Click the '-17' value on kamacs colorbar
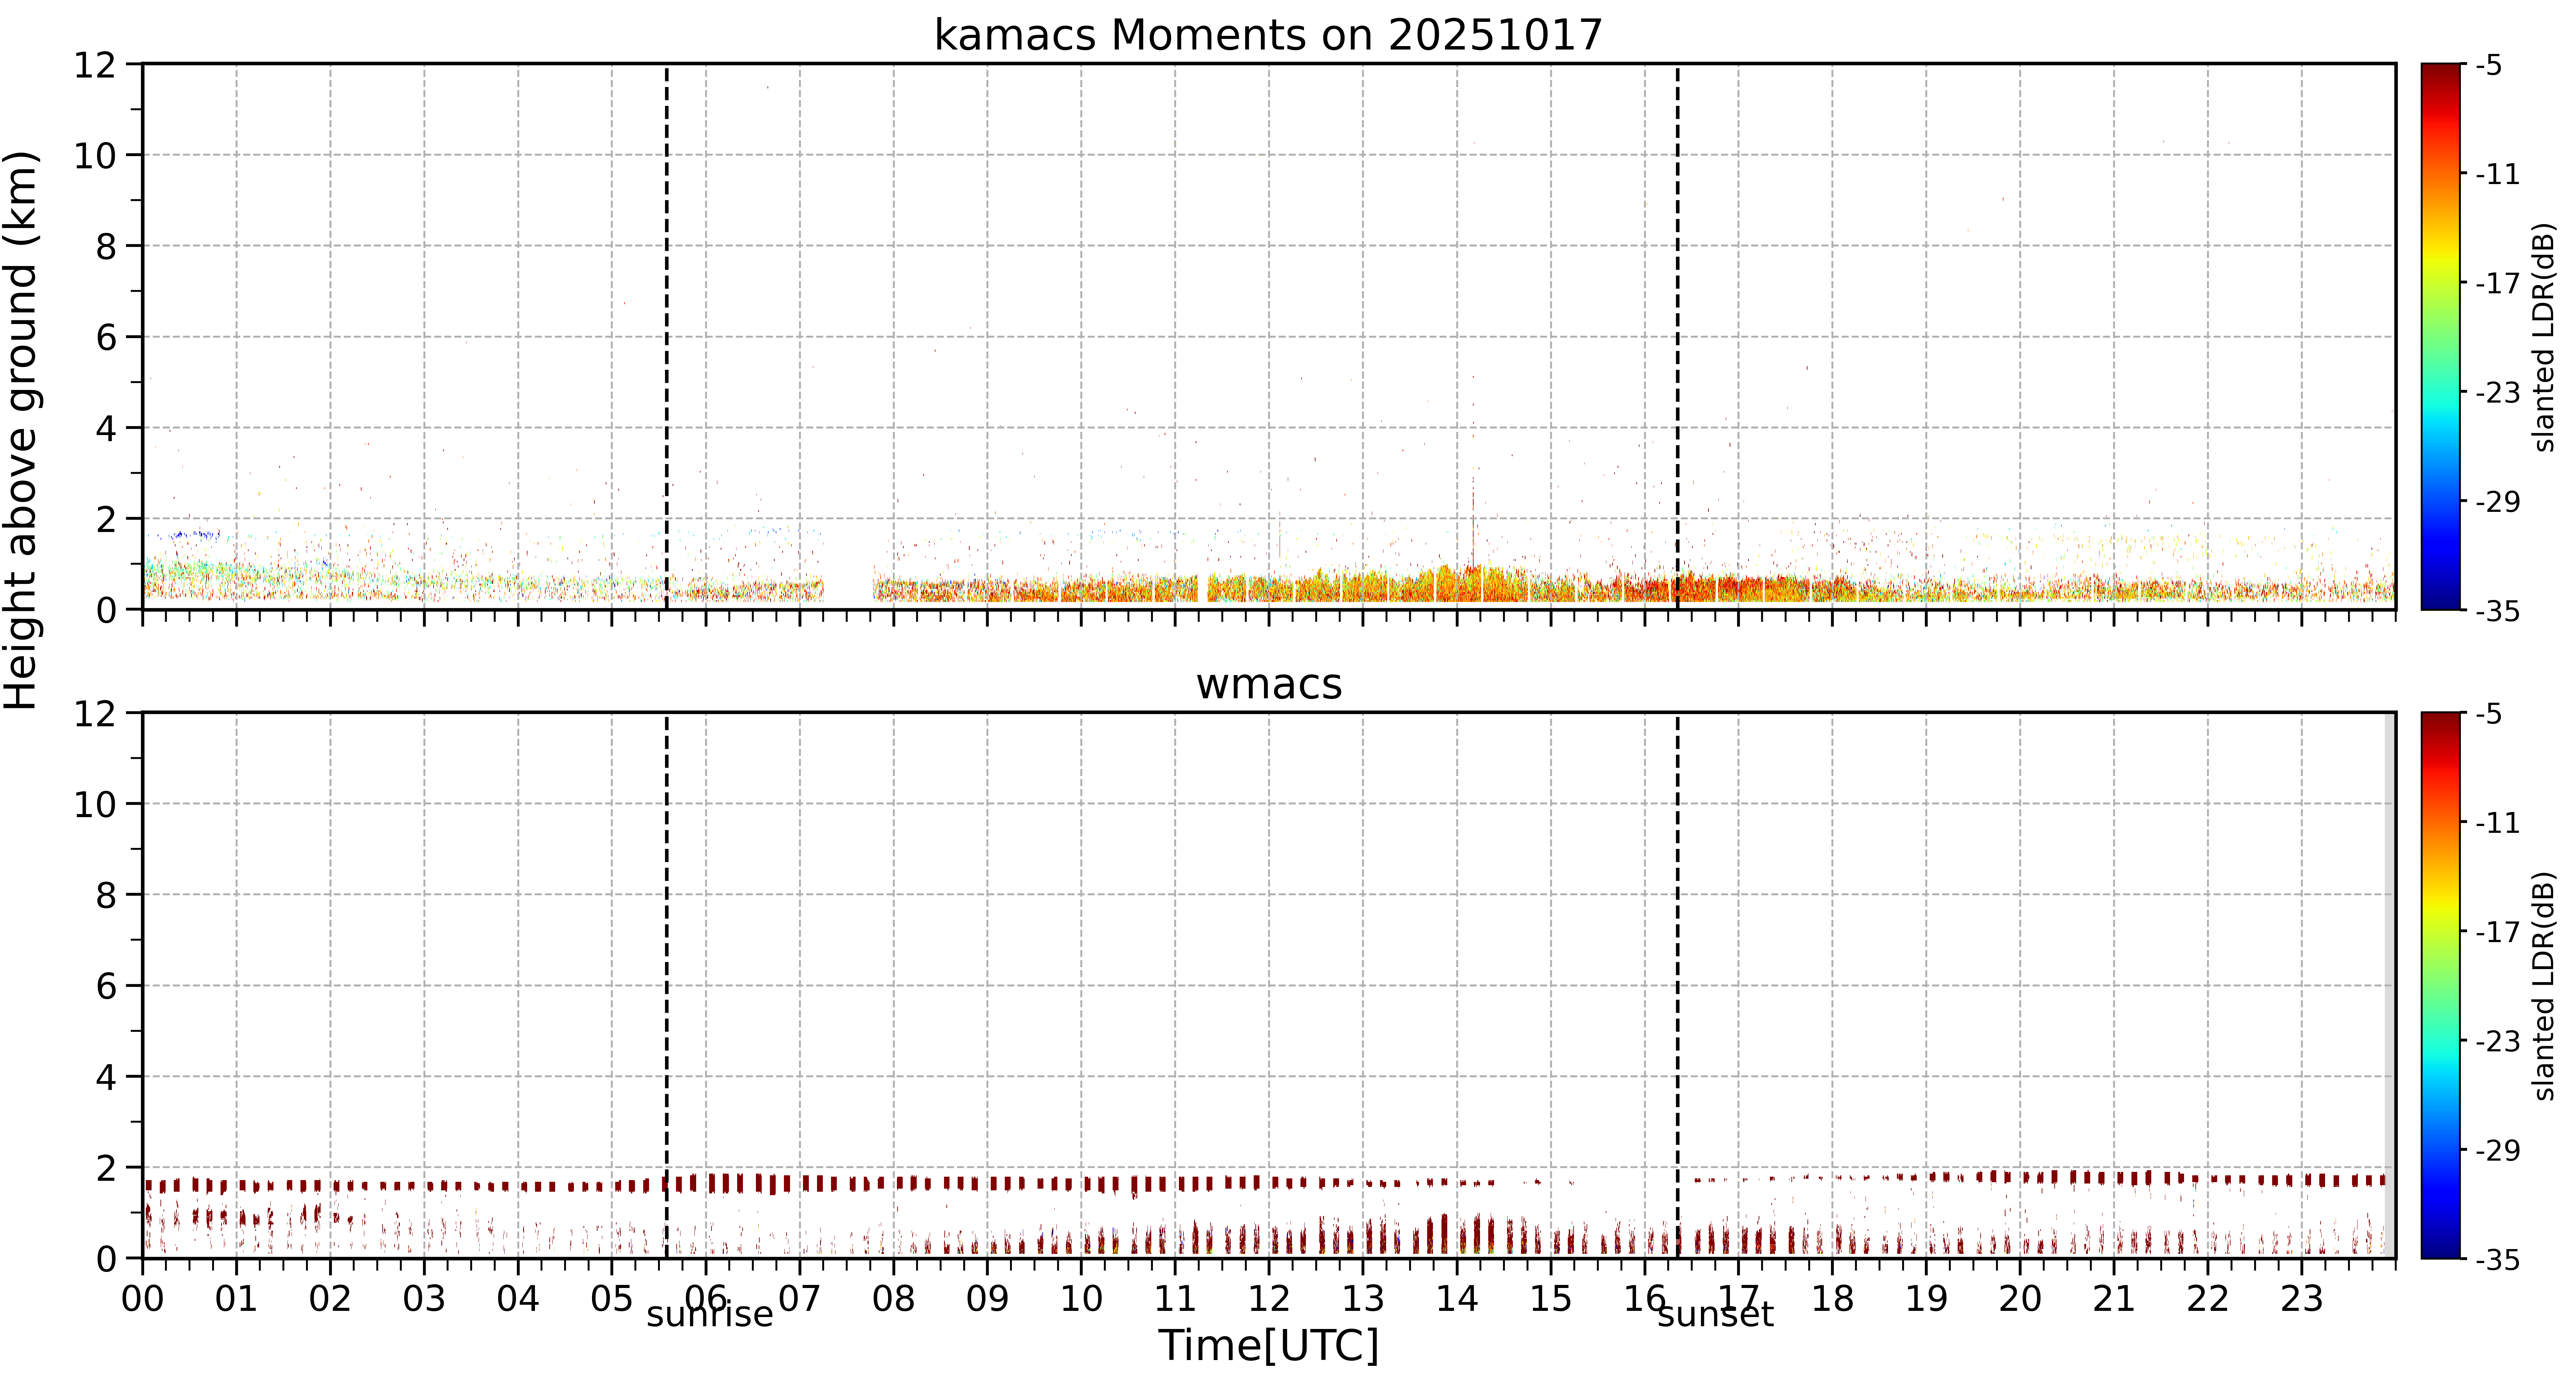 click(x=2497, y=283)
